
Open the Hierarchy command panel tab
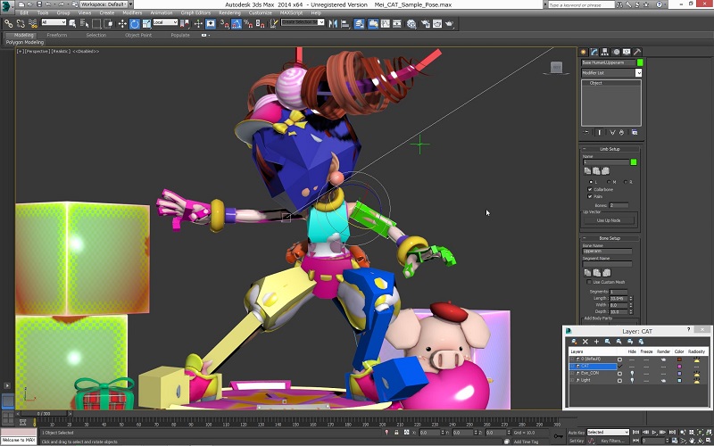(605, 52)
